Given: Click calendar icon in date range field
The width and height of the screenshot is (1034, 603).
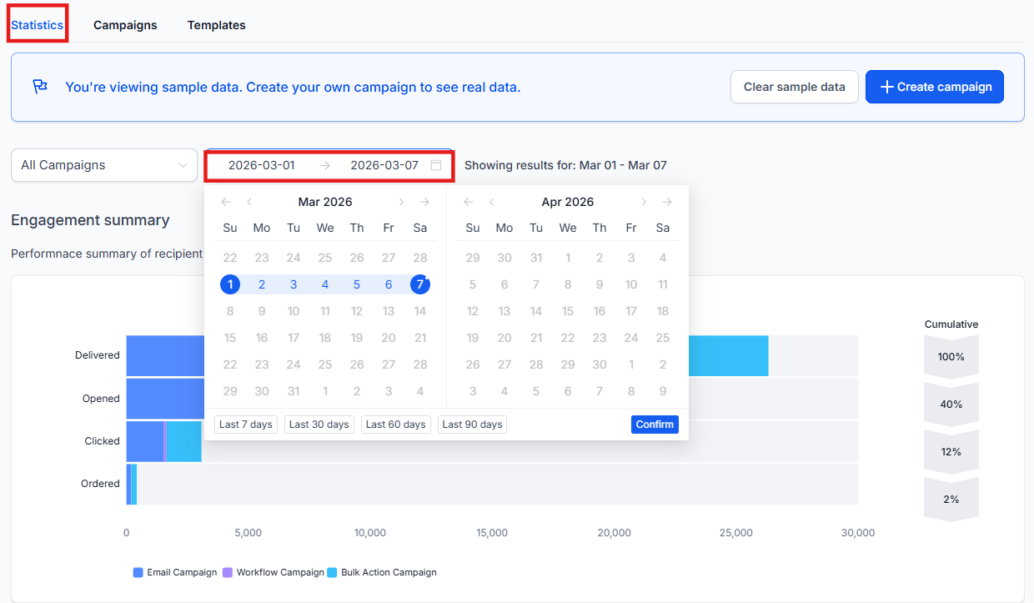Looking at the screenshot, I should click(x=436, y=165).
